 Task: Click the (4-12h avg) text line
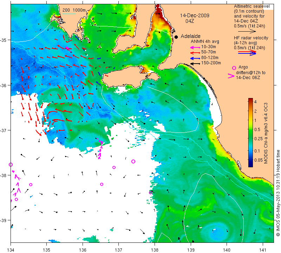246,43
